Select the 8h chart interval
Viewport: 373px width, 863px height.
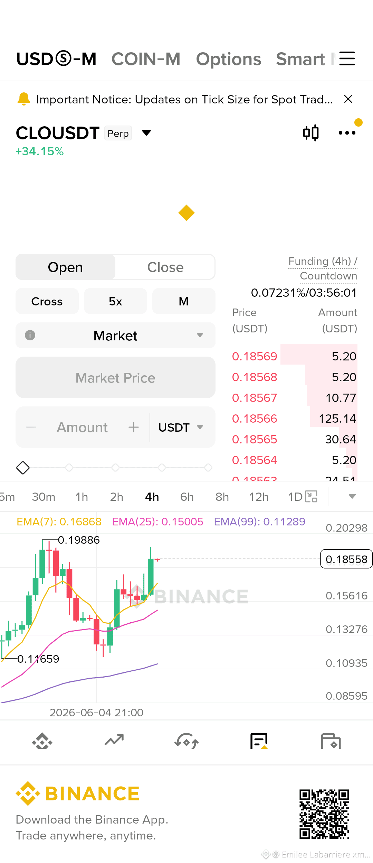coord(222,497)
